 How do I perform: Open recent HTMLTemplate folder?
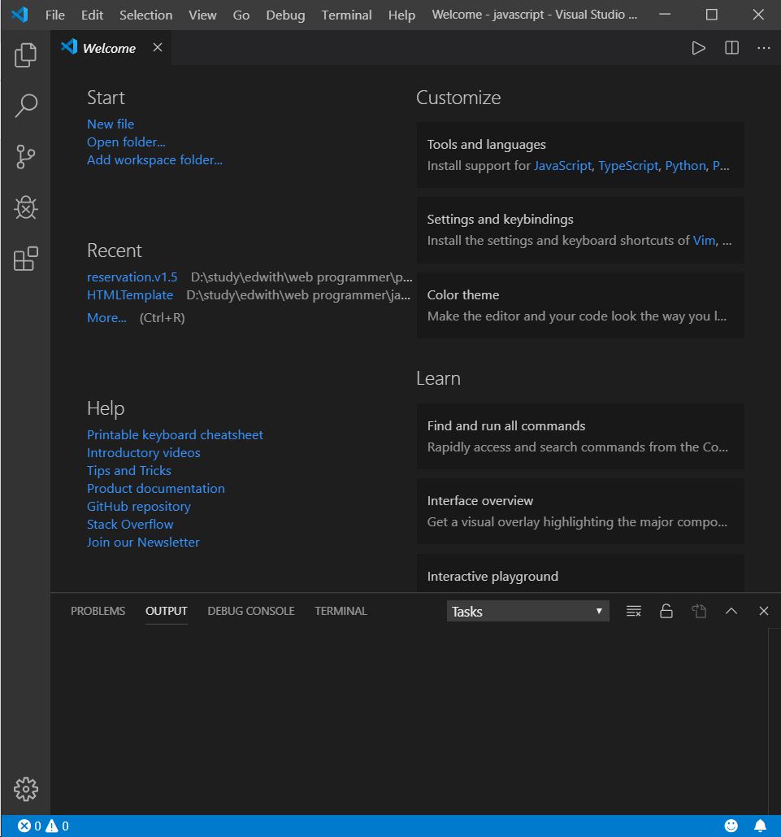coord(130,294)
